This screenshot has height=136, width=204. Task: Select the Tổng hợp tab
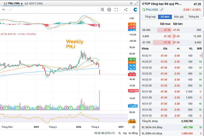click(x=150, y=17)
